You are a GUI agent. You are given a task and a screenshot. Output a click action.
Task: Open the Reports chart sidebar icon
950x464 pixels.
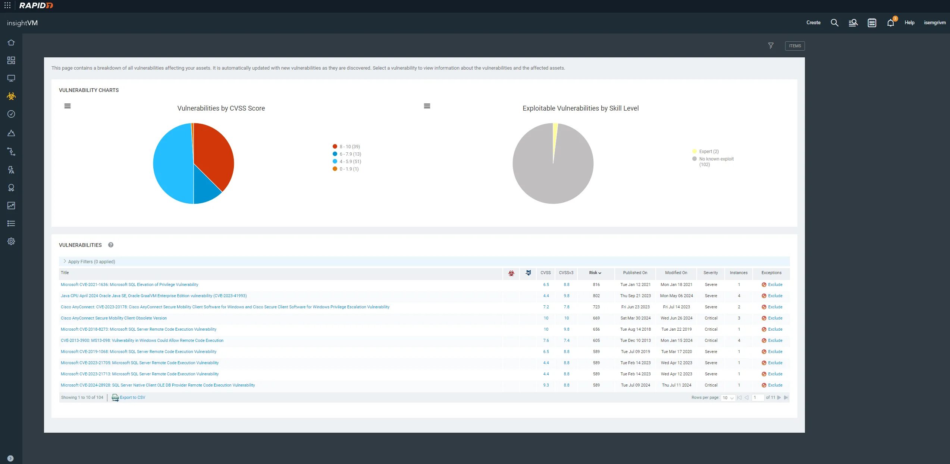tap(11, 206)
